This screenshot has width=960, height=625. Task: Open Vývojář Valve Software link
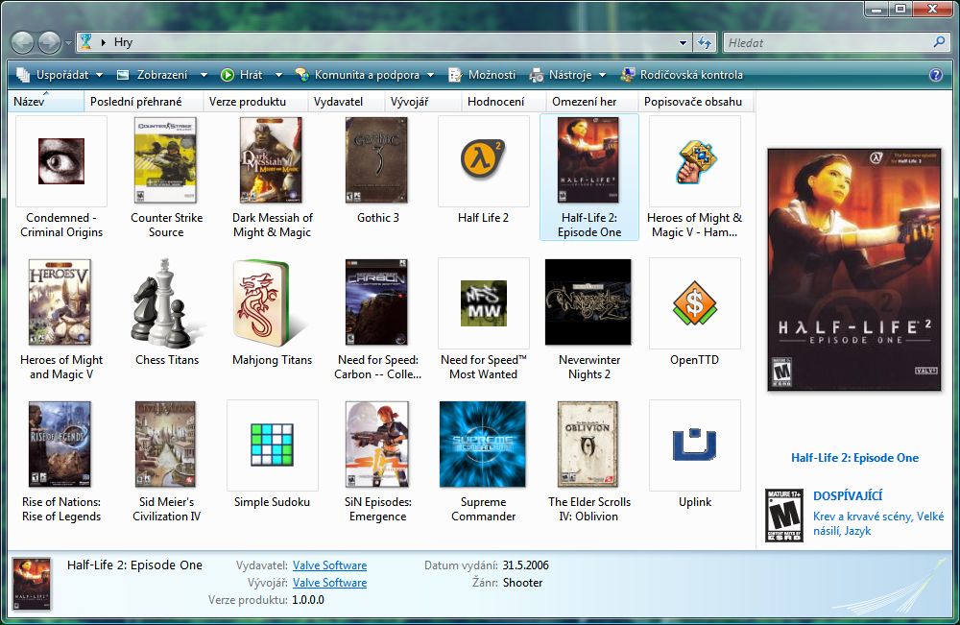coord(329,583)
